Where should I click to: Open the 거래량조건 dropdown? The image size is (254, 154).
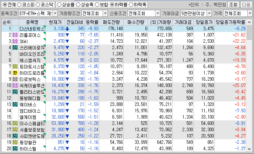click(x=105, y=13)
